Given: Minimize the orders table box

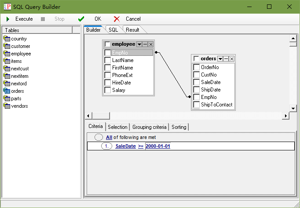Looking at the screenshot, I should coord(226,58).
